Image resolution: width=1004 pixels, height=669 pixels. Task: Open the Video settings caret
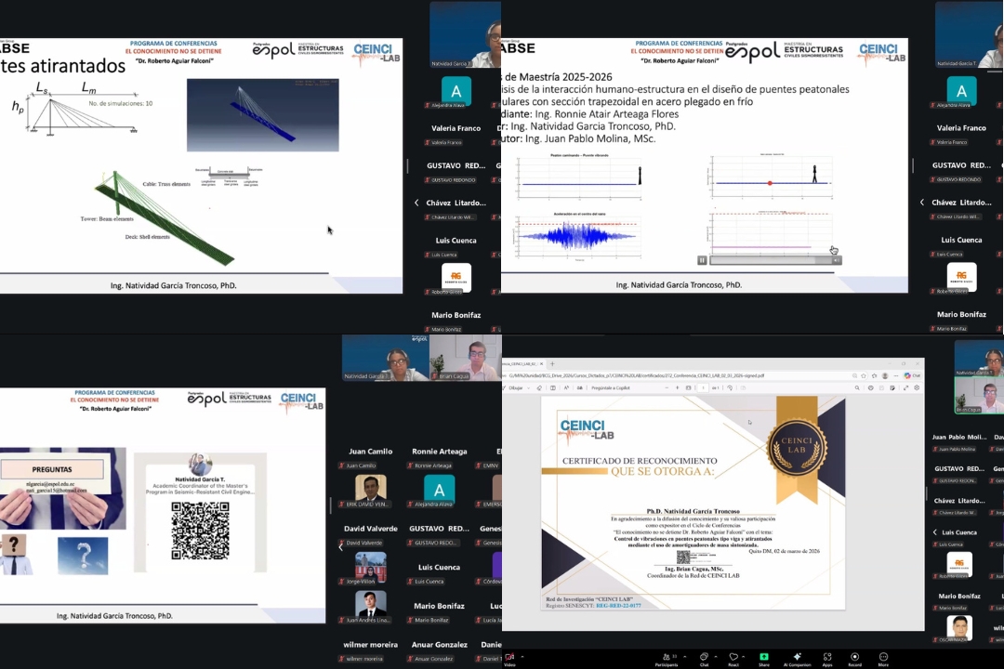[x=521, y=658]
